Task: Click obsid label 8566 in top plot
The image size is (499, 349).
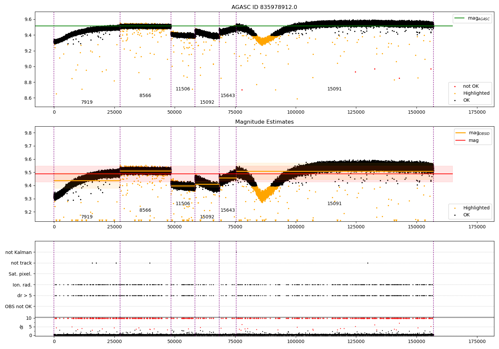Action: coord(145,96)
